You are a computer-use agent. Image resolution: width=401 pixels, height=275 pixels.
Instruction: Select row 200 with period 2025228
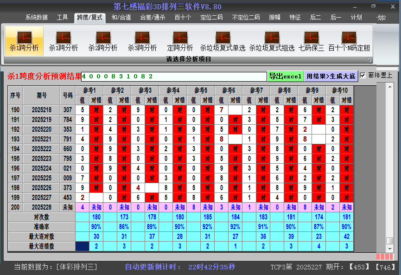click(42, 207)
